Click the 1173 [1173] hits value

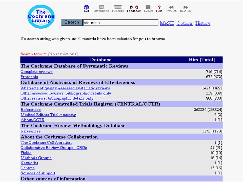[212, 131]
